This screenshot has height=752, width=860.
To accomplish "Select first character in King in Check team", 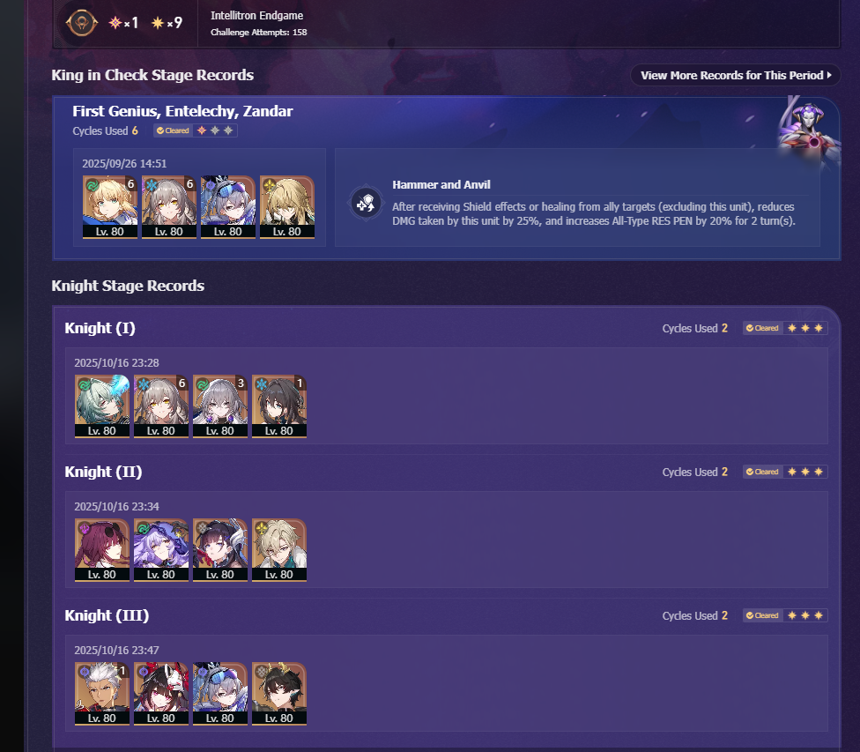I will point(109,207).
